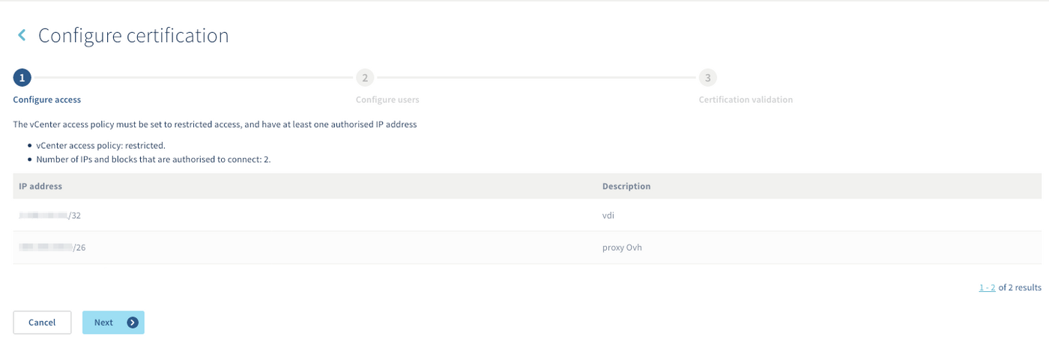Click the arrow icon in Next button

(133, 323)
